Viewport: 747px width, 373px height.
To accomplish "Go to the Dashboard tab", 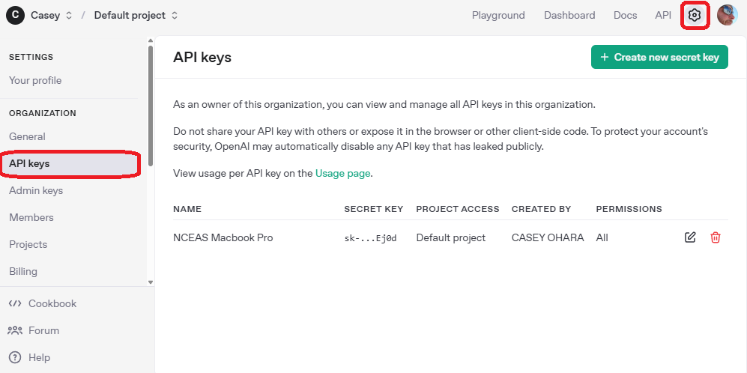I will 569,15.
